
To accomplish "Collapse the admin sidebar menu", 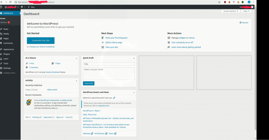I will coord(8,73).
